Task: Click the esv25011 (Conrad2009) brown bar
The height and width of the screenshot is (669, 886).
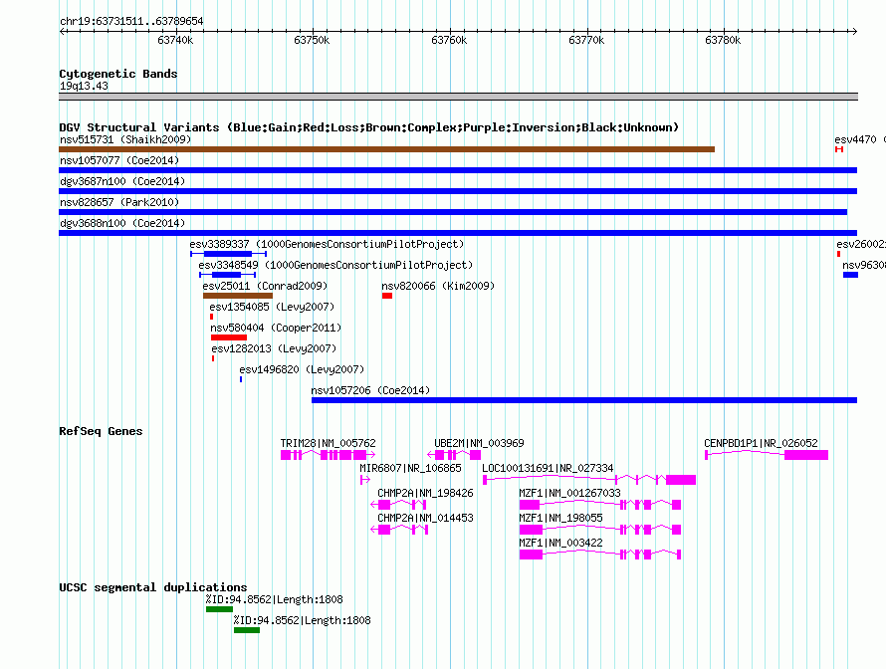Action: (x=238, y=296)
